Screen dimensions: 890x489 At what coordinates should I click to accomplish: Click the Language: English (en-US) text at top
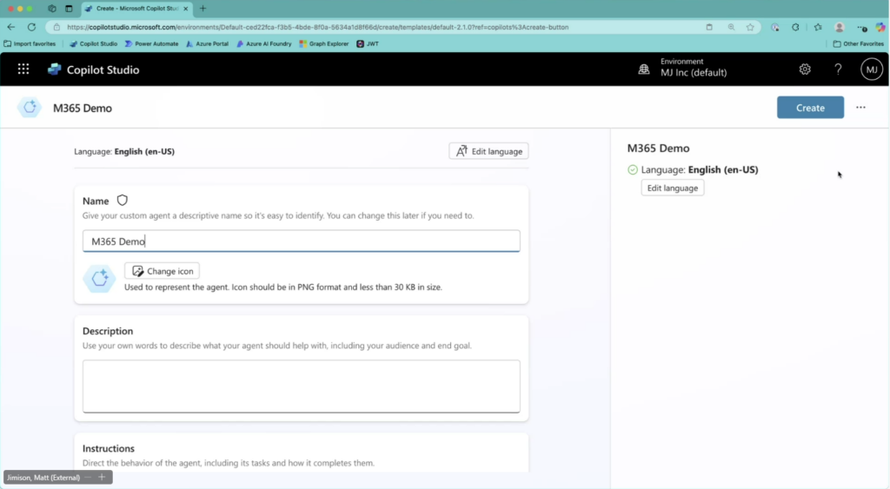click(x=124, y=151)
